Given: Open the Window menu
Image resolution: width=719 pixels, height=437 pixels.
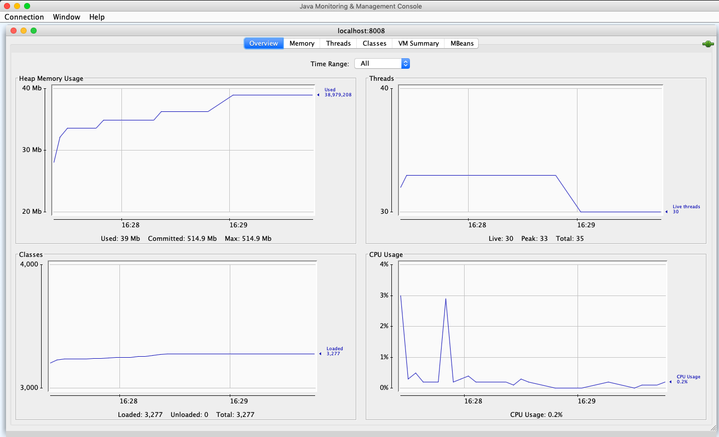Looking at the screenshot, I should [67, 17].
